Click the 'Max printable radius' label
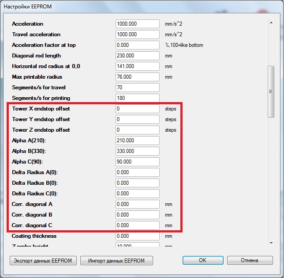This screenshot has height=278, width=284. click(37, 77)
